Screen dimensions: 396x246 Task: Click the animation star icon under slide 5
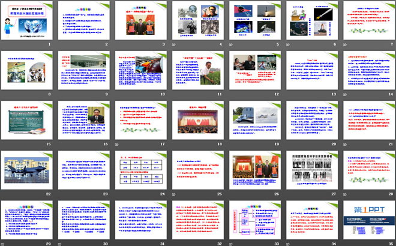(231, 45)
